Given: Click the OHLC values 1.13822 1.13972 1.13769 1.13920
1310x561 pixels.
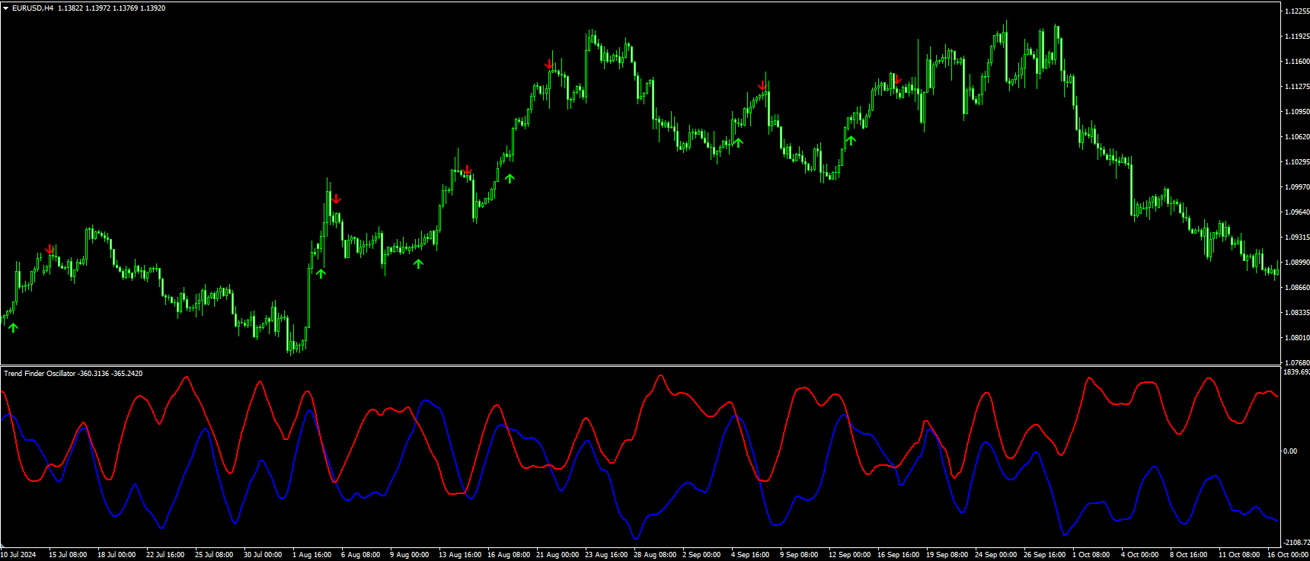Looking at the screenshot, I should click(112, 8).
